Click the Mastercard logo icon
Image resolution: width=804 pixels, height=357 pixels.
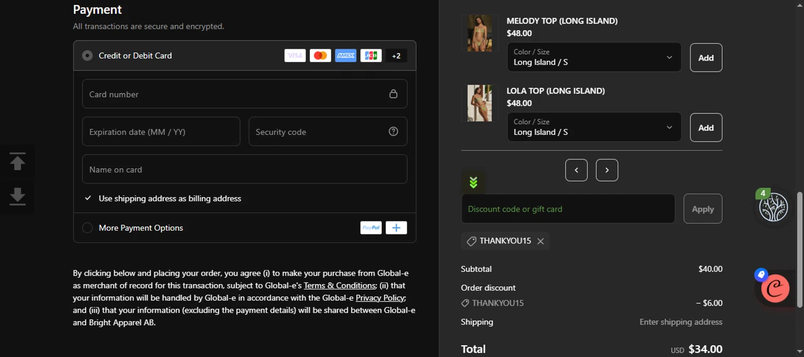tap(321, 56)
